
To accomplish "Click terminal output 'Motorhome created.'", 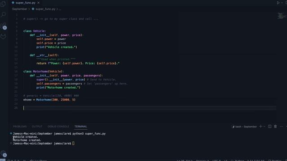I will [x=27, y=140].
